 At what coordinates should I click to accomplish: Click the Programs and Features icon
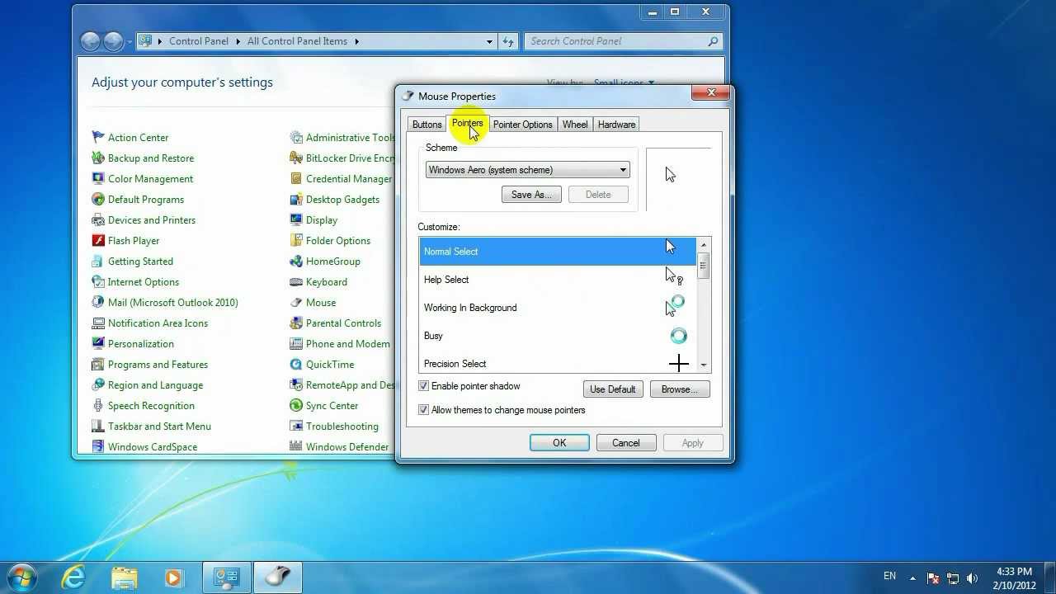98,365
